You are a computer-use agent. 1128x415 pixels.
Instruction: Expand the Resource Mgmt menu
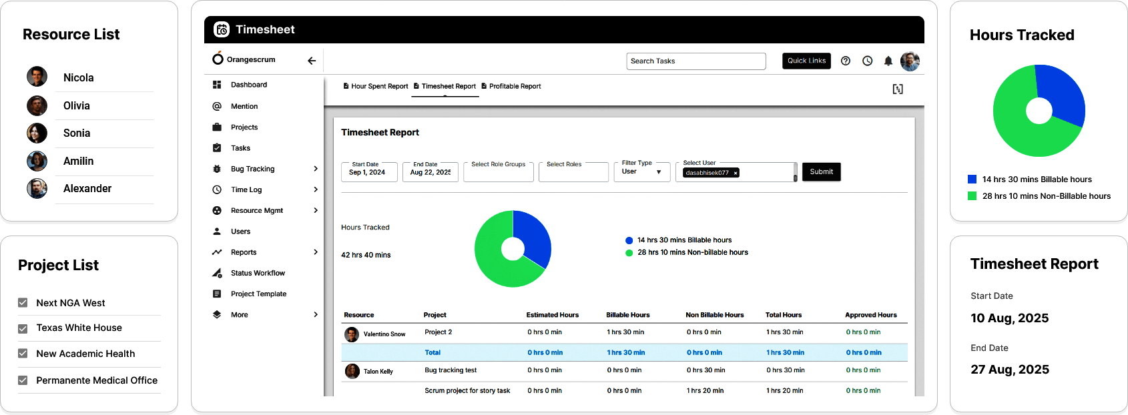[316, 210]
